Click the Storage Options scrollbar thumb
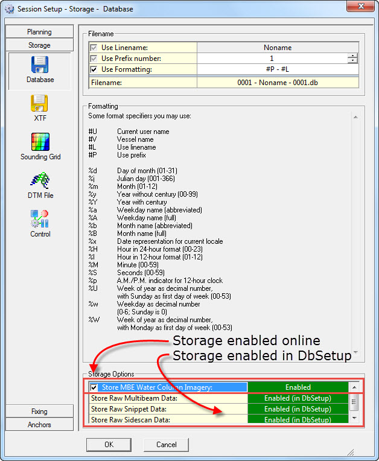Screen dimensions: 379x461 pyautogui.click(x=354, y=402)
